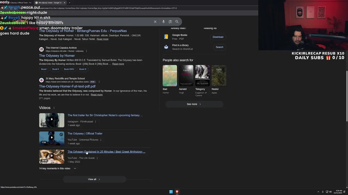Open the taskbar clock showing 9:28 AM
348x195 pixels.
338,192
